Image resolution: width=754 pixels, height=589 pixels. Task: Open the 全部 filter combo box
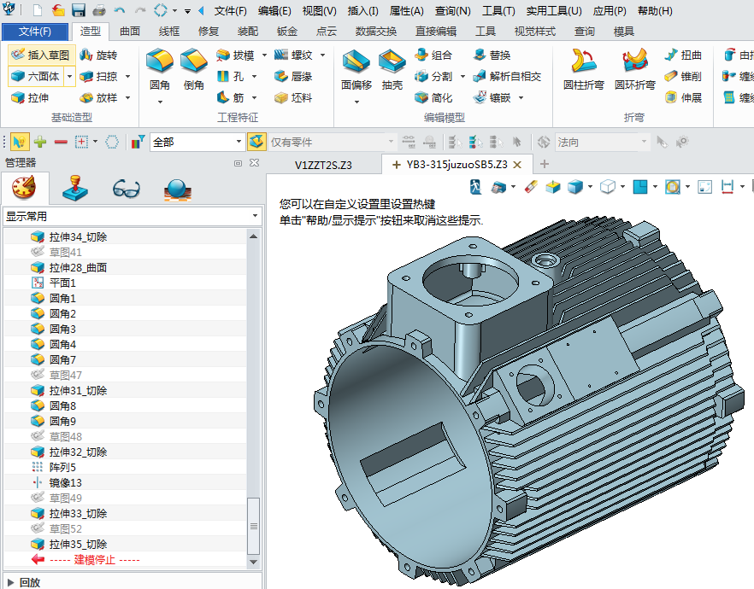[197, 142]
